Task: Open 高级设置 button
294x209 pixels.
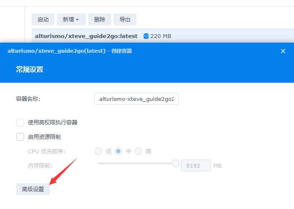Action: tap(33, 189)
